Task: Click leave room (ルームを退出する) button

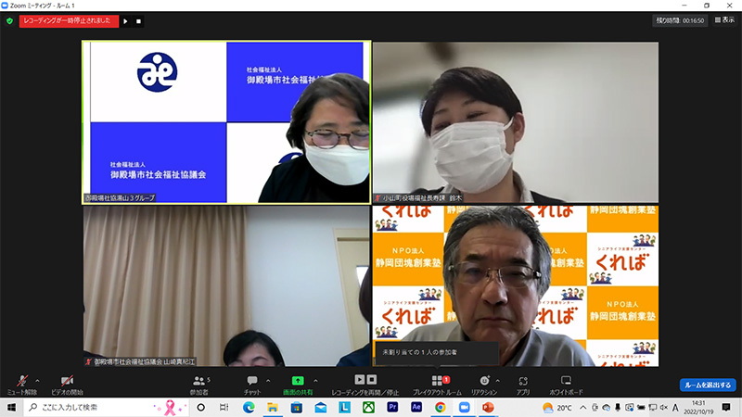Action: (x=707, y=385)
